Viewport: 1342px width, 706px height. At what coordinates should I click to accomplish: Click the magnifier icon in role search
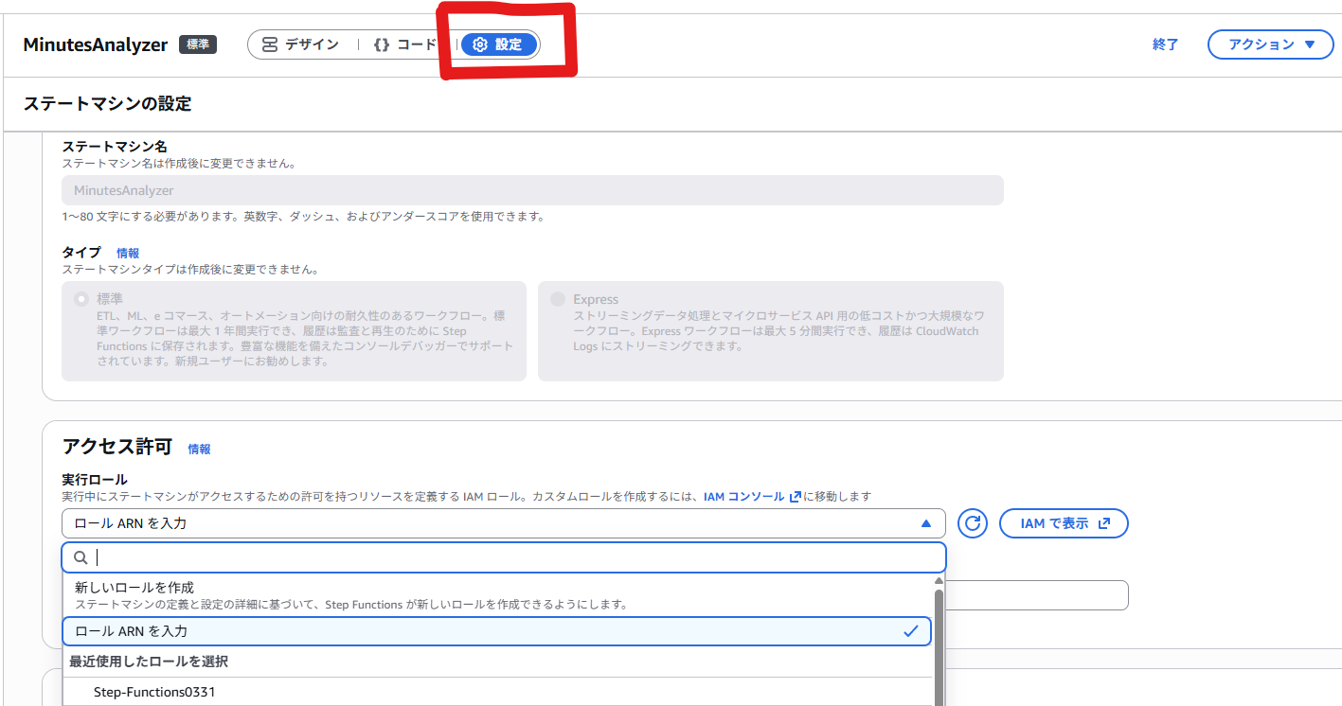(x=81, y=557)
